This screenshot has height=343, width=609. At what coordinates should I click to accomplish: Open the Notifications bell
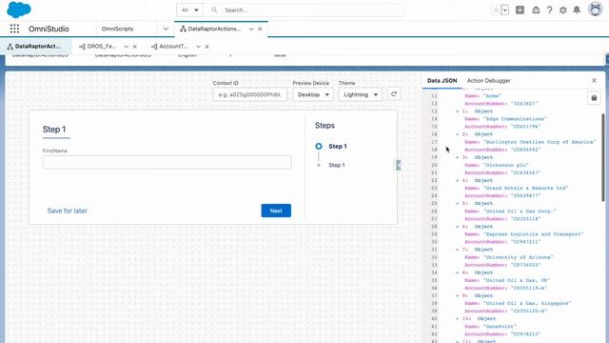click(x=577, y=10)
